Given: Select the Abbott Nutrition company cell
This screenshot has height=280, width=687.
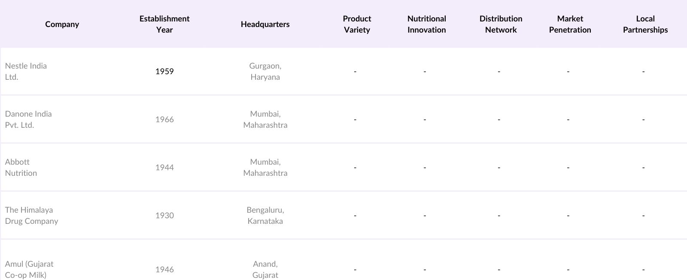Looking at the screenshot, I should (21, 167).
